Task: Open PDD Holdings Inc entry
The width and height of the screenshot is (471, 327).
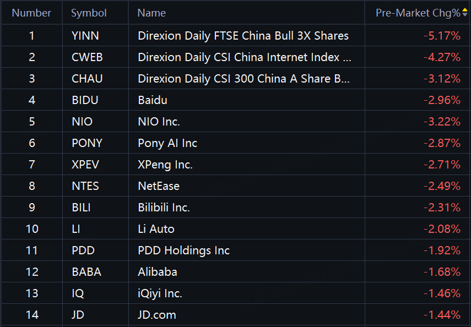Action: click(183, 250)
